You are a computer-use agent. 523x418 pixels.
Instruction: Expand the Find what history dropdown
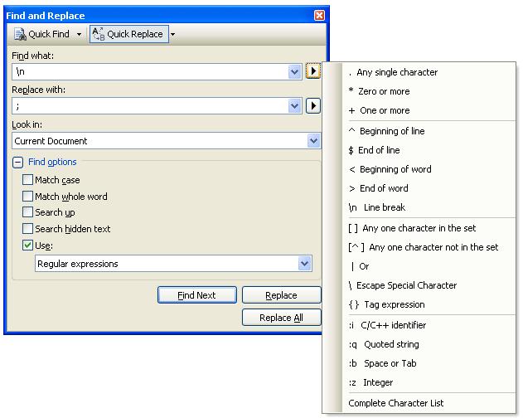point(294,71)
